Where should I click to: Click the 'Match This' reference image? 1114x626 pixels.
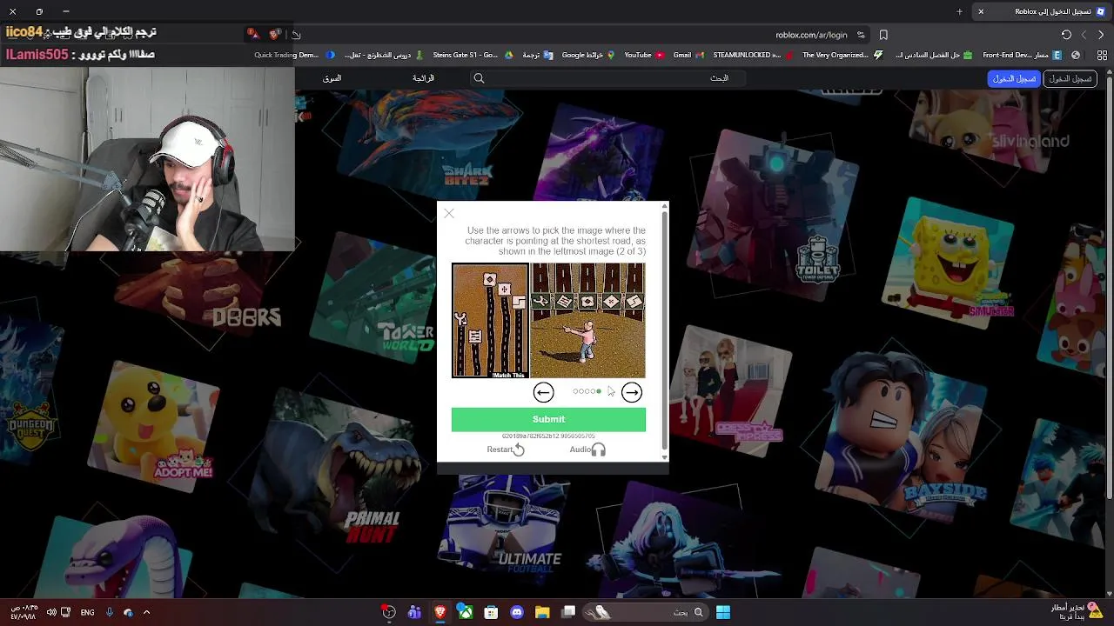tap(490, 321)
